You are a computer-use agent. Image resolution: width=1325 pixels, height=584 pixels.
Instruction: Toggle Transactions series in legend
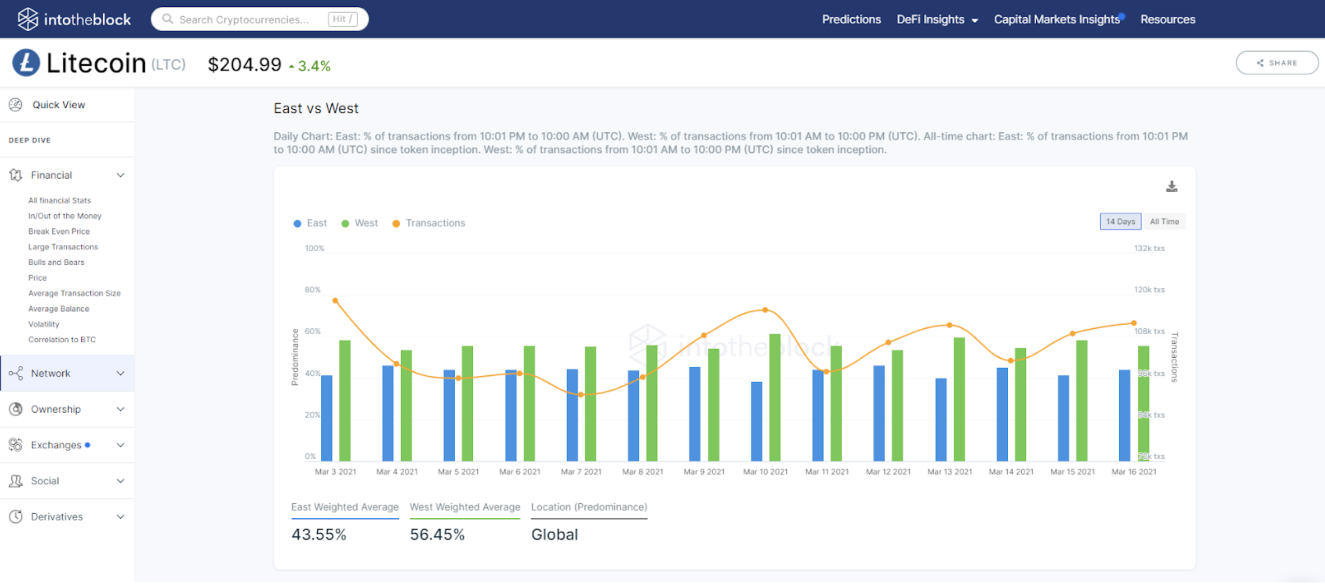tap(429, 223)
